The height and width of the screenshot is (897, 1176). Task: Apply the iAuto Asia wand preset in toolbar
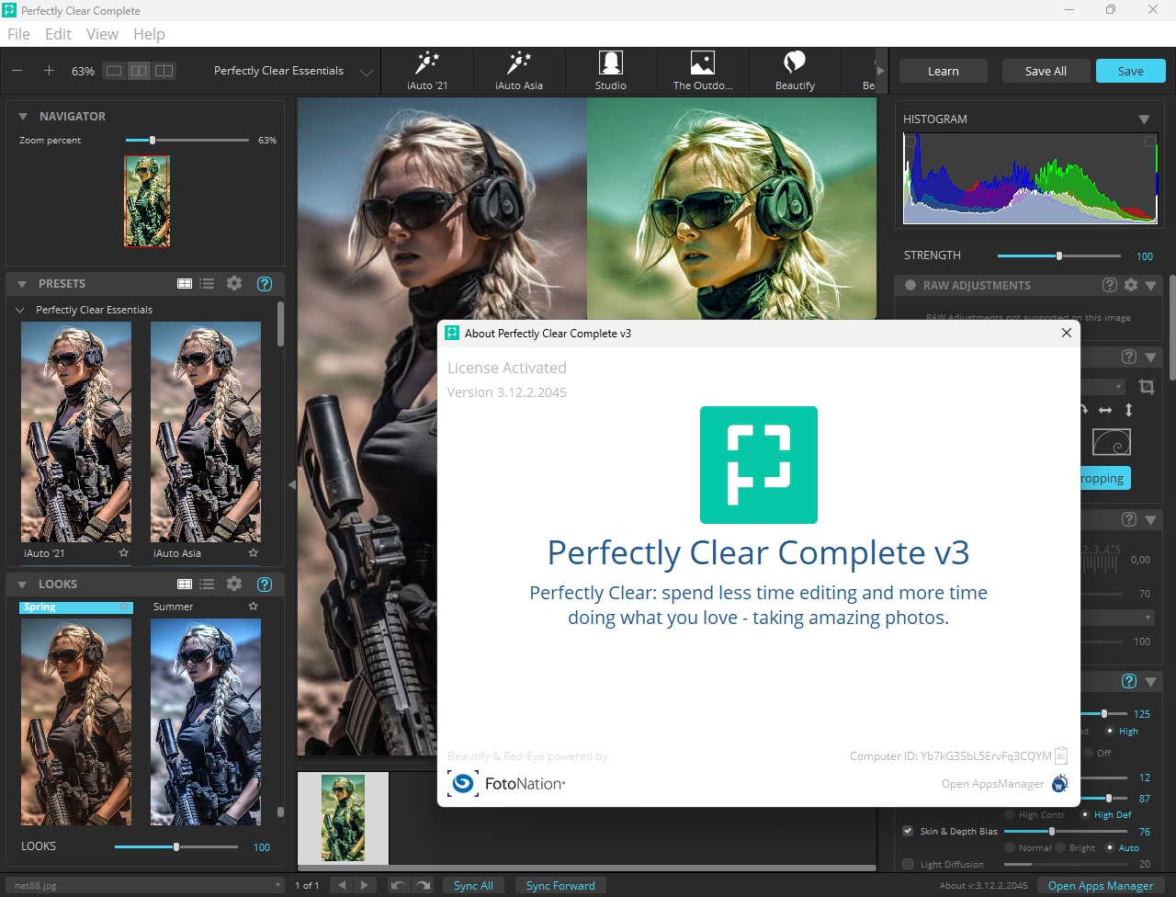519,71
